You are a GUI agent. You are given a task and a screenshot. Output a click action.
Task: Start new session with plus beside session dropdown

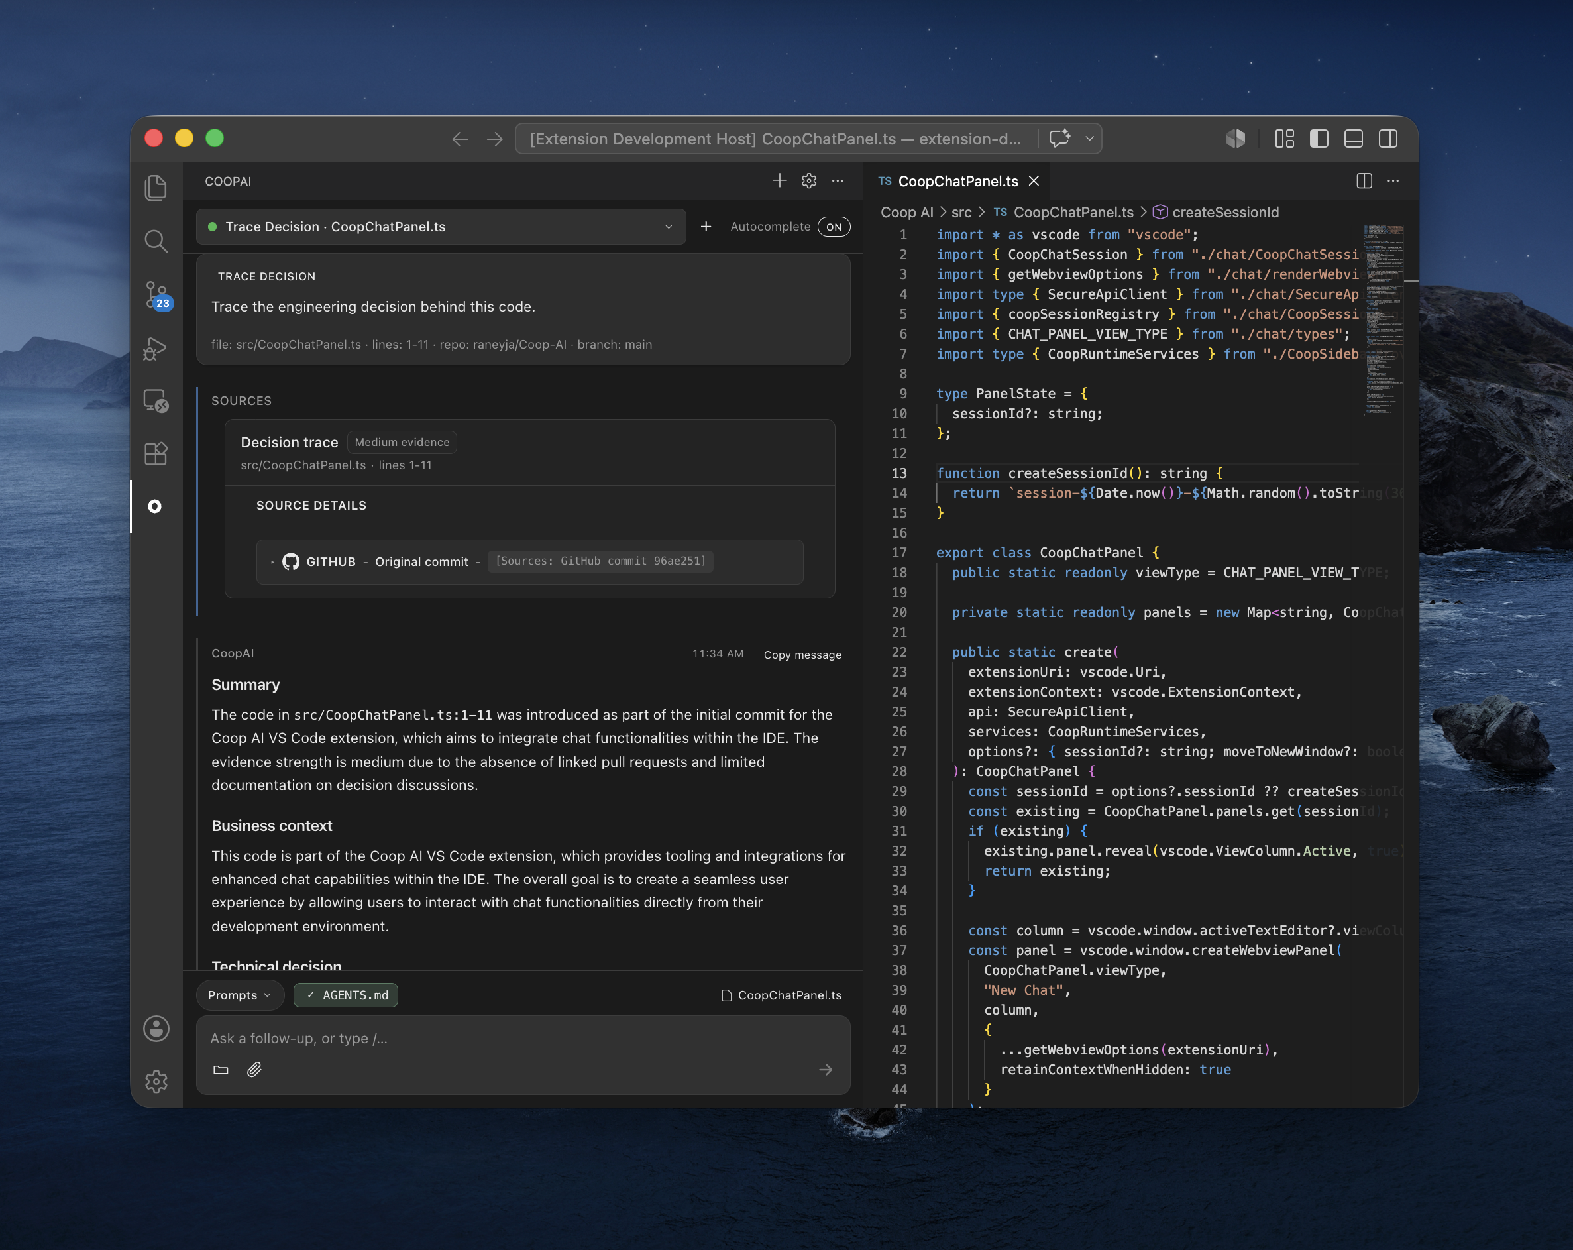pos(706,227)
